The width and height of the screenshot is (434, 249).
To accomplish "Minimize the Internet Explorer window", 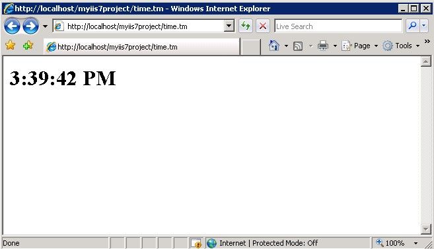I will (403, 9).
